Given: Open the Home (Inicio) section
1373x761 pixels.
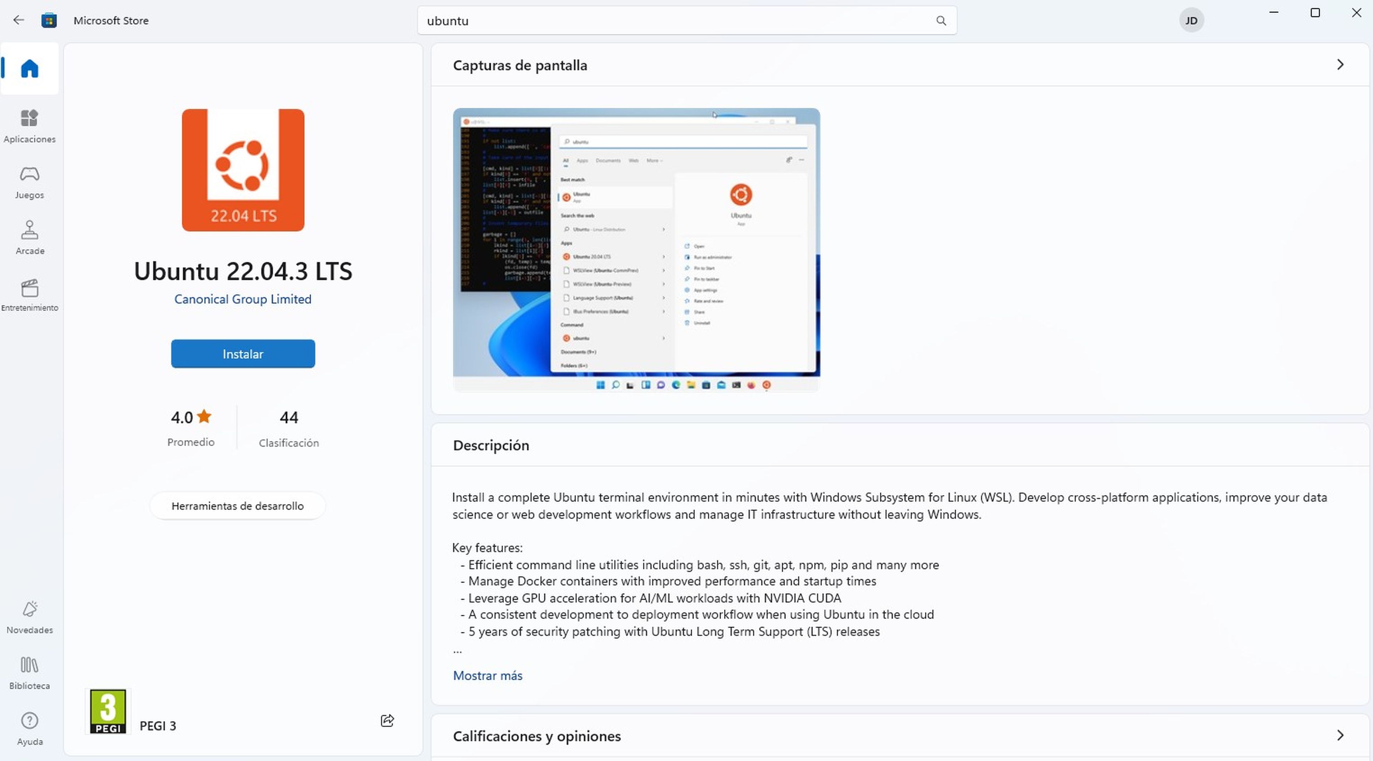Looking at the screenshot, I should [29, 69].
